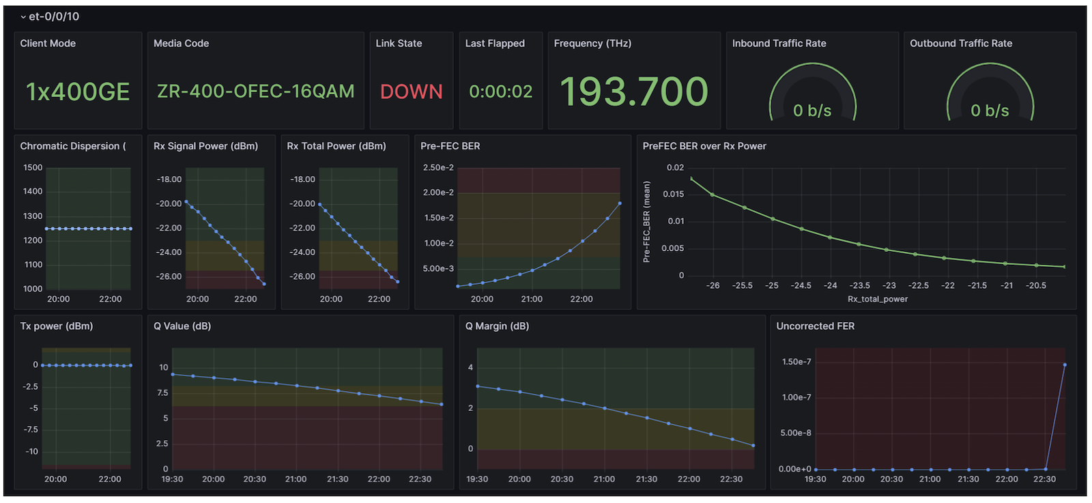Open the Pre-FEC BER panel title

coord(450,146)
